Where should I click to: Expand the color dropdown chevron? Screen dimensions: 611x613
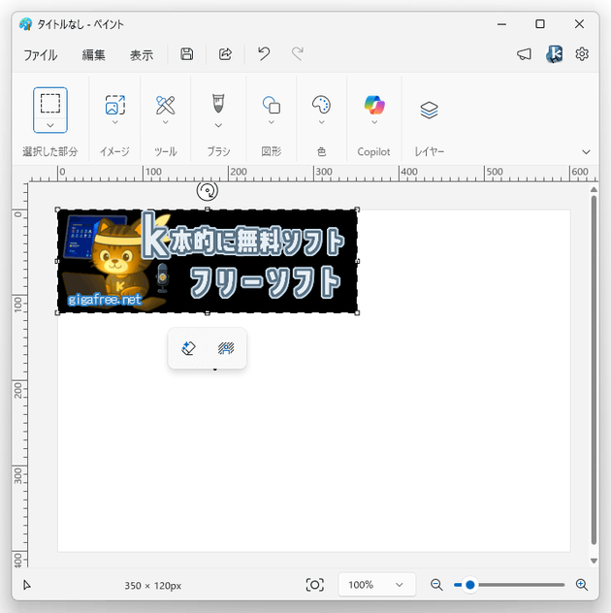click(x=321, y=122)
